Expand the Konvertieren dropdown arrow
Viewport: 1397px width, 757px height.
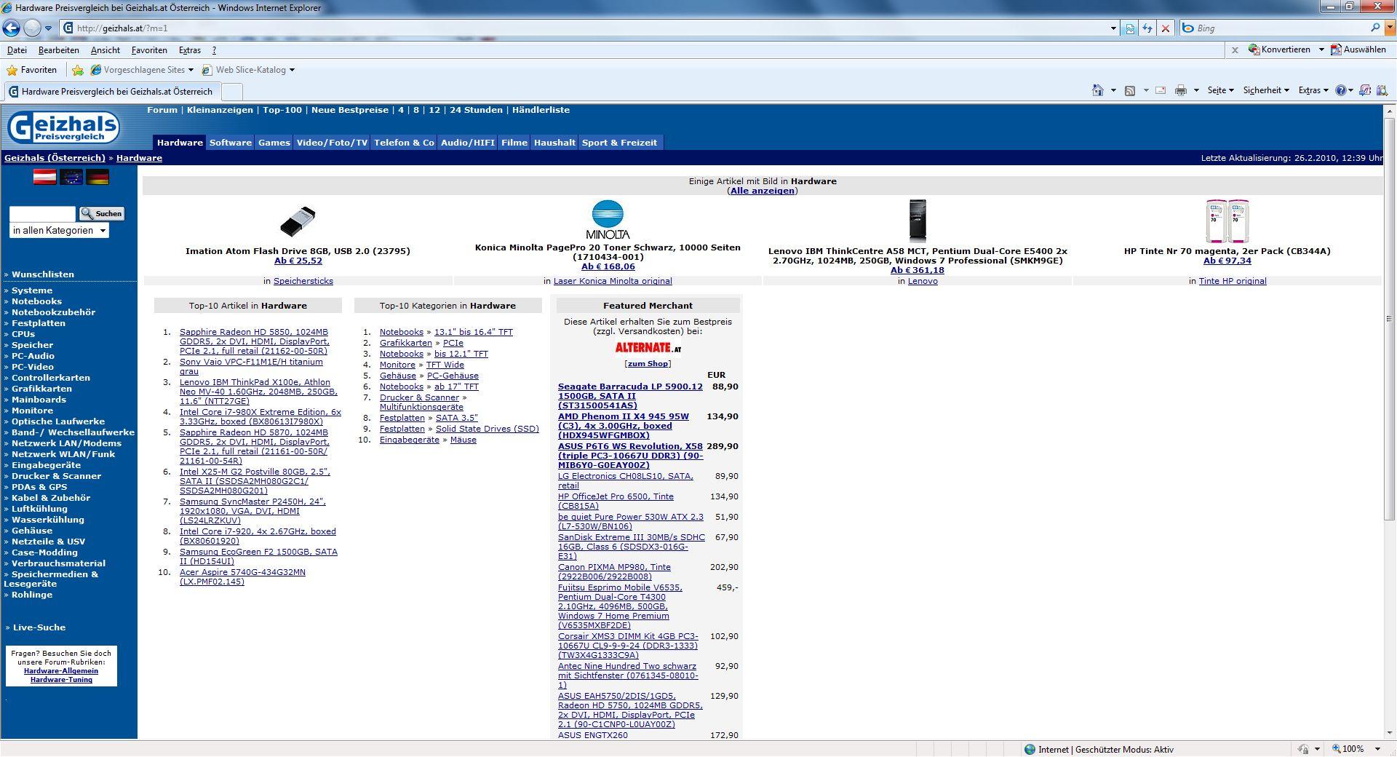(x=1321, y=49)
